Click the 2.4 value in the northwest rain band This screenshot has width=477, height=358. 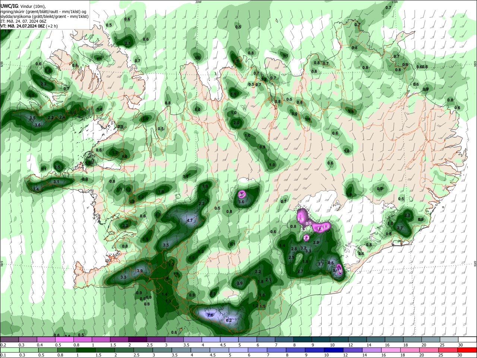click(62, 117)
